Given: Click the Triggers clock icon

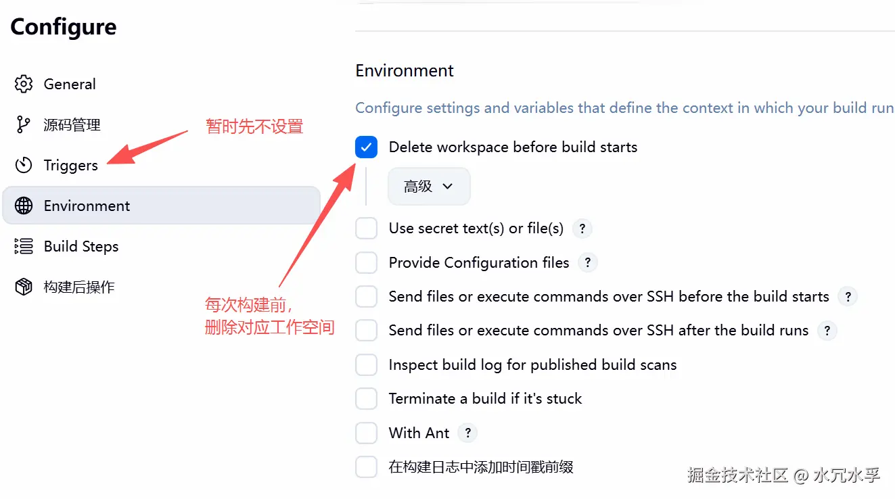Looking at the screenshot, I should click(24, 166).
